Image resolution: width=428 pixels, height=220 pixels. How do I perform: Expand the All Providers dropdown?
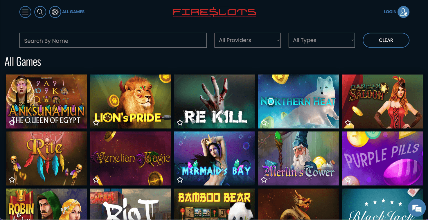(247, 40)
